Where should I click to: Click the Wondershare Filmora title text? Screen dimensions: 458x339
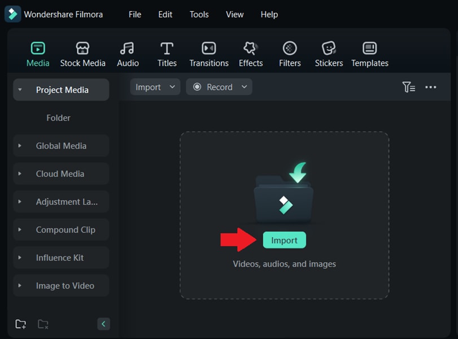point(63,14)
